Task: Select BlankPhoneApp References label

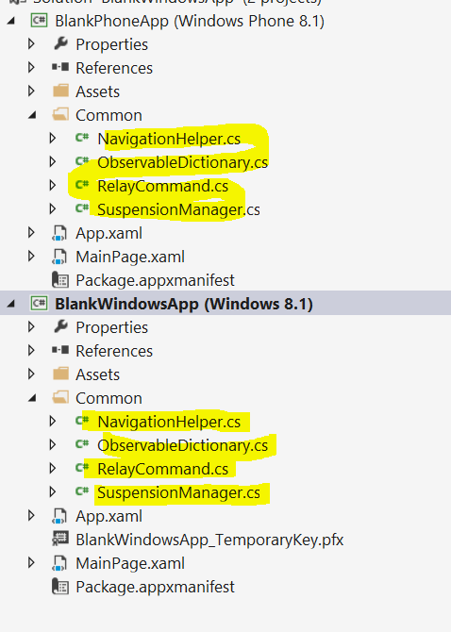Action: coord(114,68)
